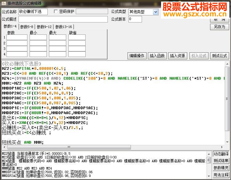Click translation line starting MMDDP1AC赋值
The height and width of the screenshot is (180, 231).
(x=47, y=172)
